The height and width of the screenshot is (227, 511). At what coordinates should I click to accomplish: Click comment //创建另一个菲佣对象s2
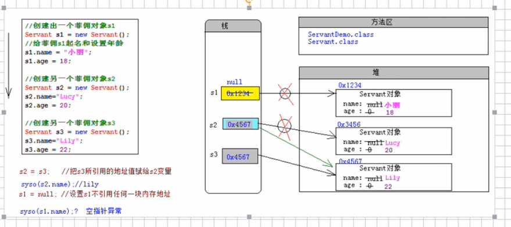click(x=70, y=79)
